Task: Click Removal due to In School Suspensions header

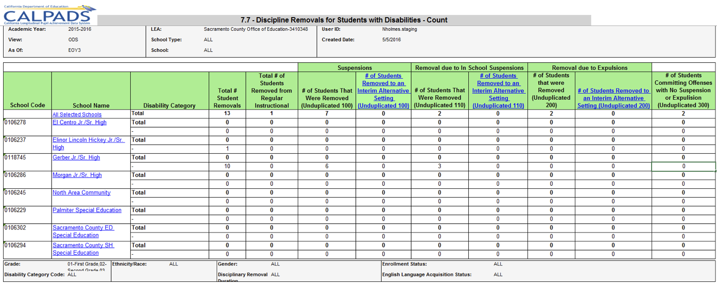Action: click(469, 67)
